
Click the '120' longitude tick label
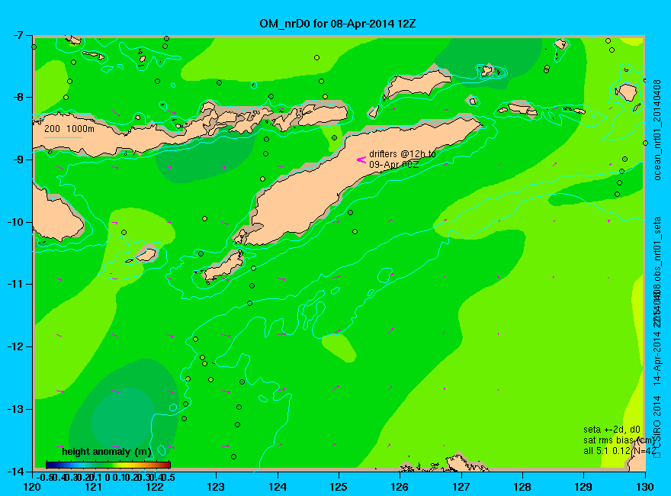(32, 487)
